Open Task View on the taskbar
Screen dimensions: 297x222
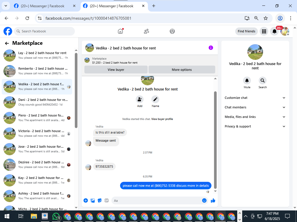point(21,216)
